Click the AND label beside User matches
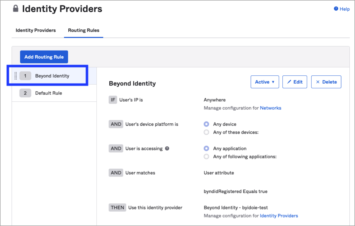This screenshot has width=355, height=226. [116, 173]
